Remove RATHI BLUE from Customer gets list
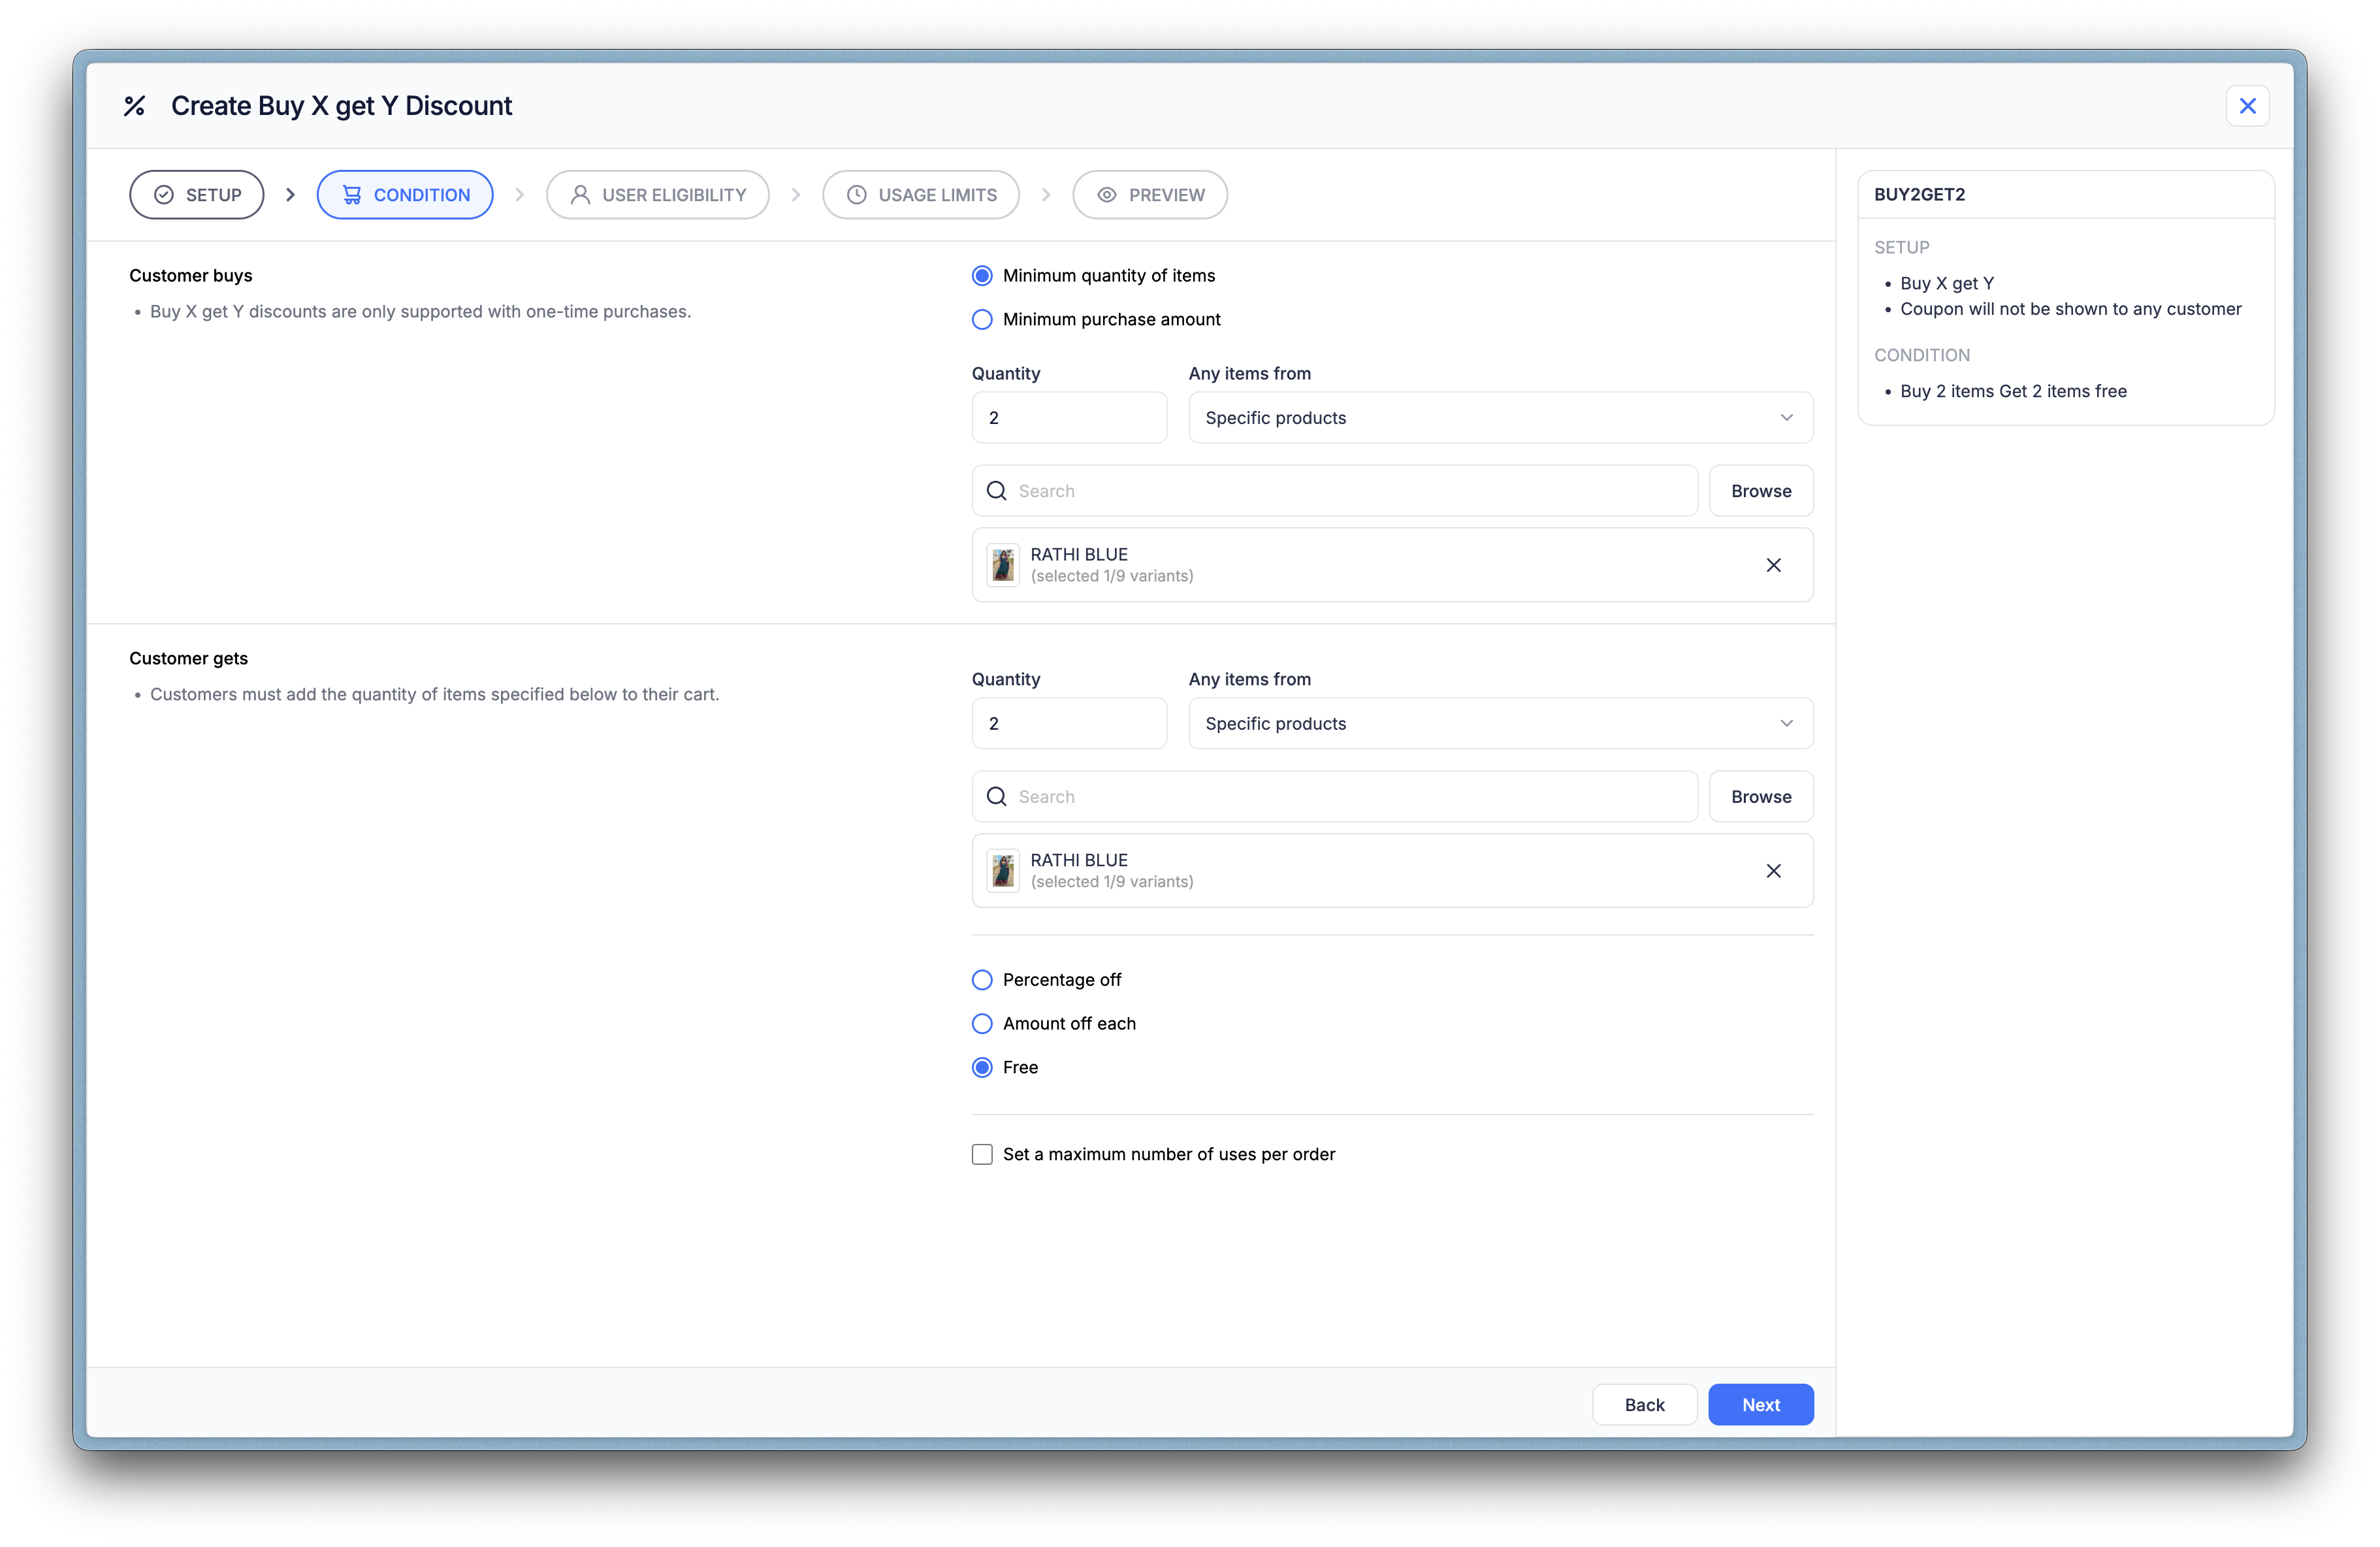This screenshot has height=1547, width=2380. [1773, 871]
